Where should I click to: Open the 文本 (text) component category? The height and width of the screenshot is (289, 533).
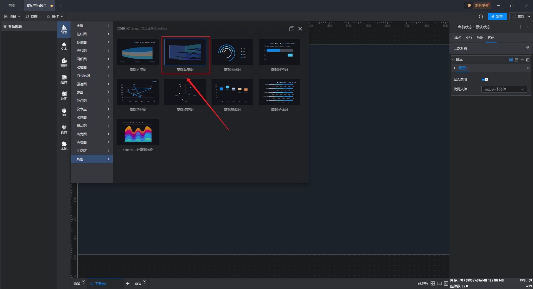point(64,46)
